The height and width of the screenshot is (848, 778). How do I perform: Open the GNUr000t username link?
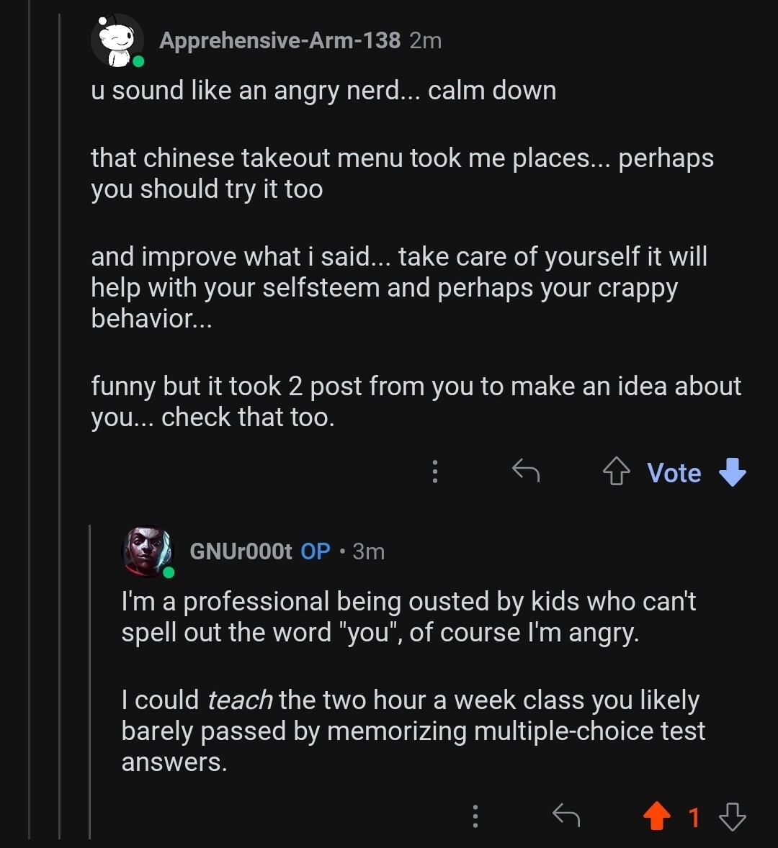pos(241,552)
